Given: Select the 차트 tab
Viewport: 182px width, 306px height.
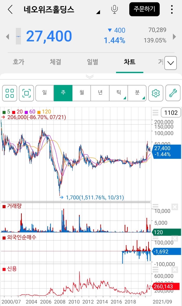Looking at the screenshot, I should click(130, 62).
